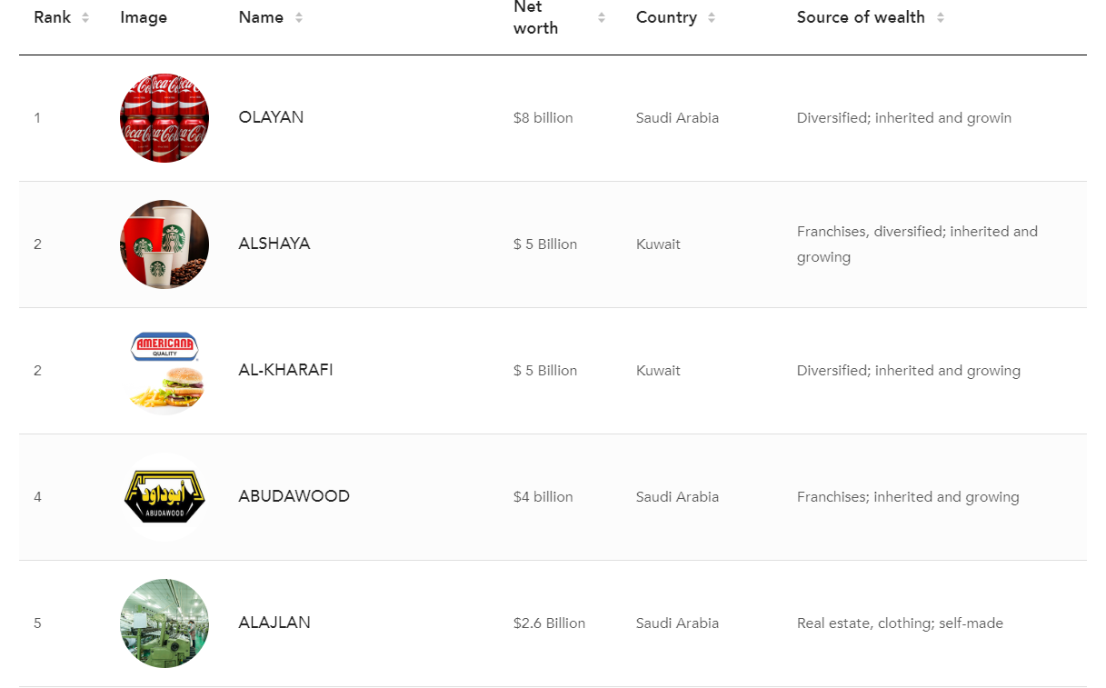Select the OLAYAN name entry
Image resolution: width=1106 pixels, height=688 pixels.
click(271, 117)
